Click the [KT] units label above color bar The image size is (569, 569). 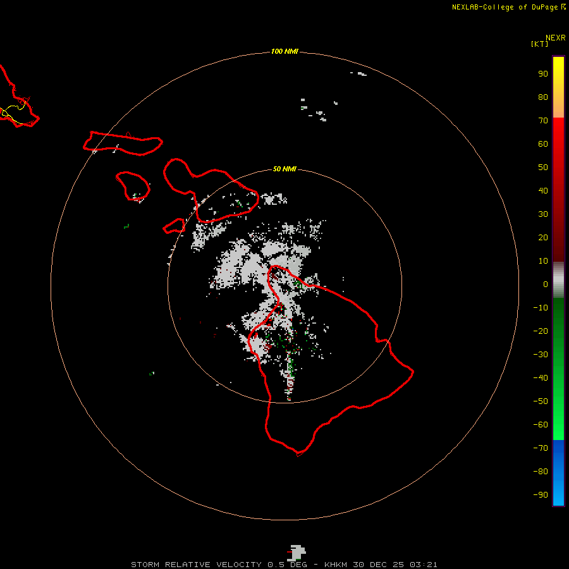(x=539, y=44)
